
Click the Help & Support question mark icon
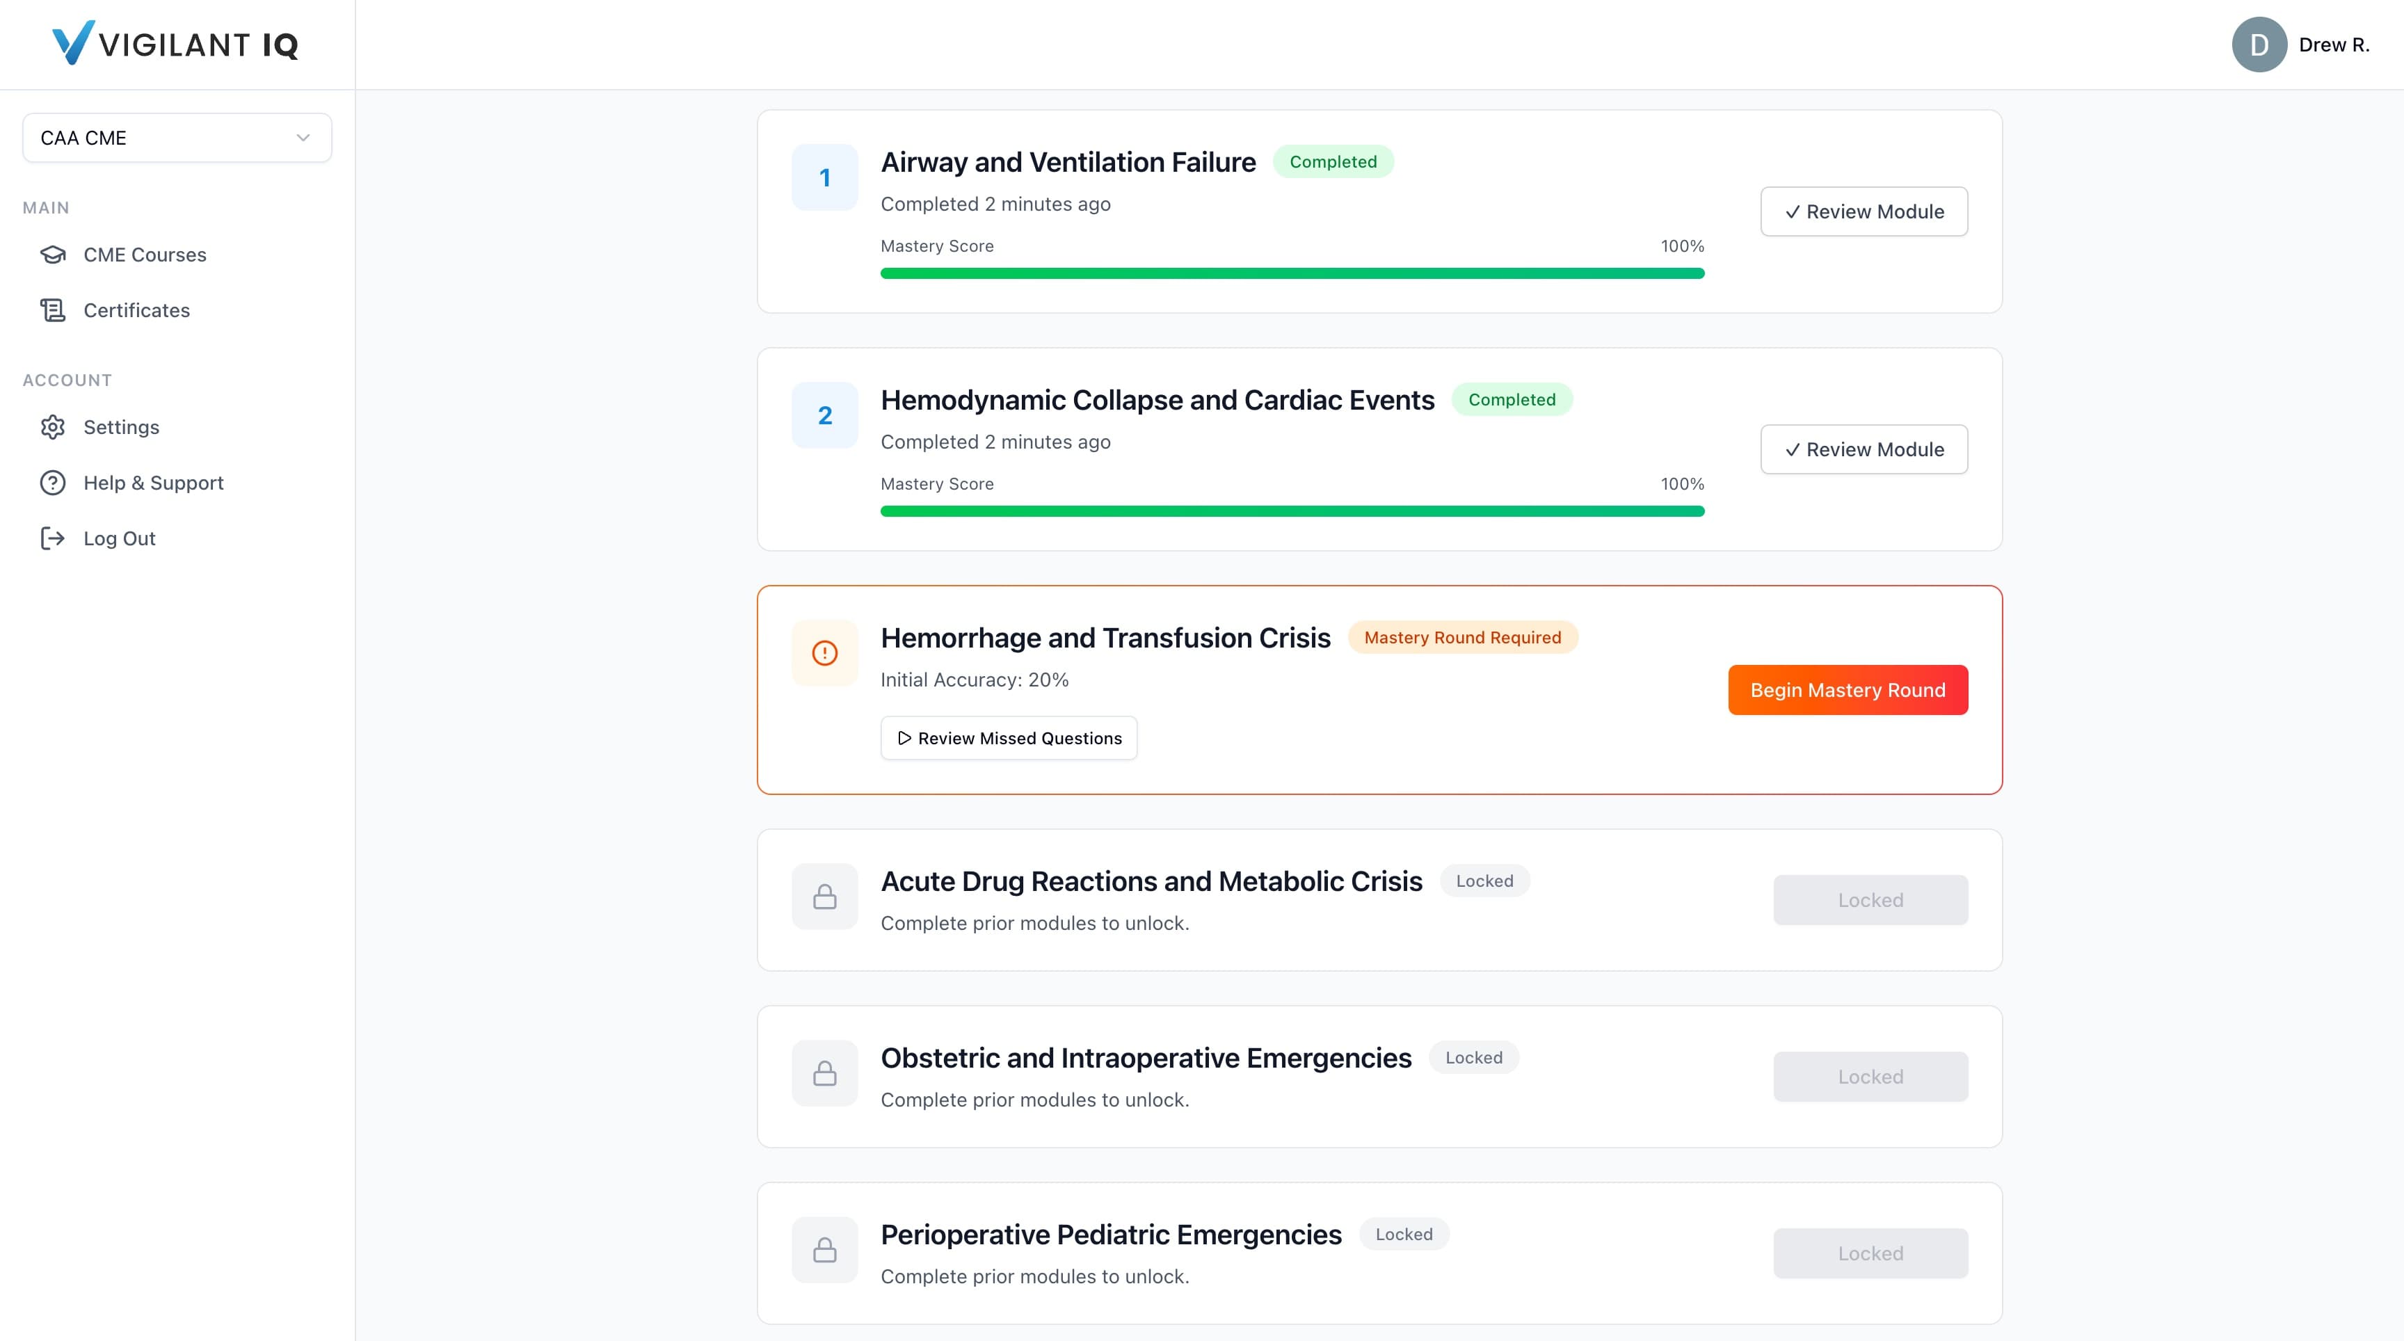tap(53, 483)
